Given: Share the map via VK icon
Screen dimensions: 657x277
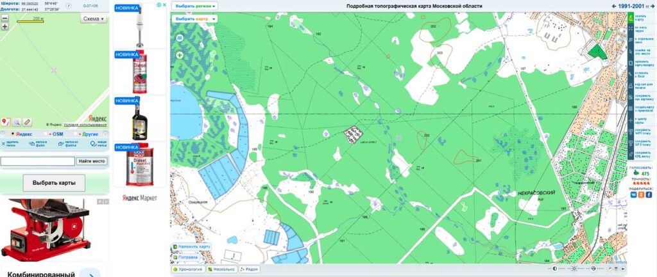Looking at the screenshot, I should click(633, 194).
